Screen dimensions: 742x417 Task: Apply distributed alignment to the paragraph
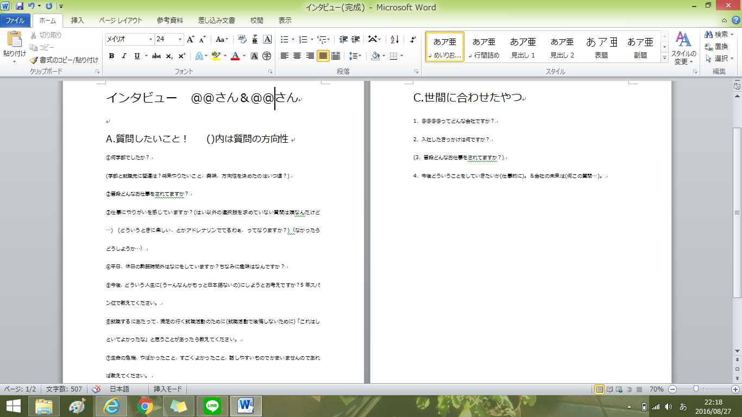pos(336,56)
